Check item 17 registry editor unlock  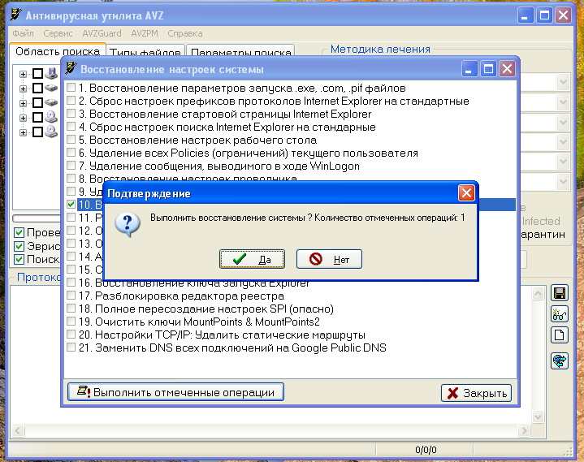(x=71, y=296)
